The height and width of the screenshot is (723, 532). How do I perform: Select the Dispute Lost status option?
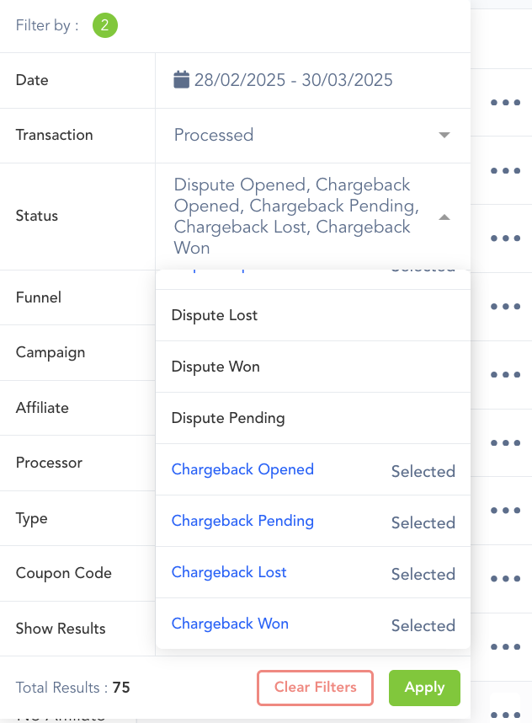[215, 315]
